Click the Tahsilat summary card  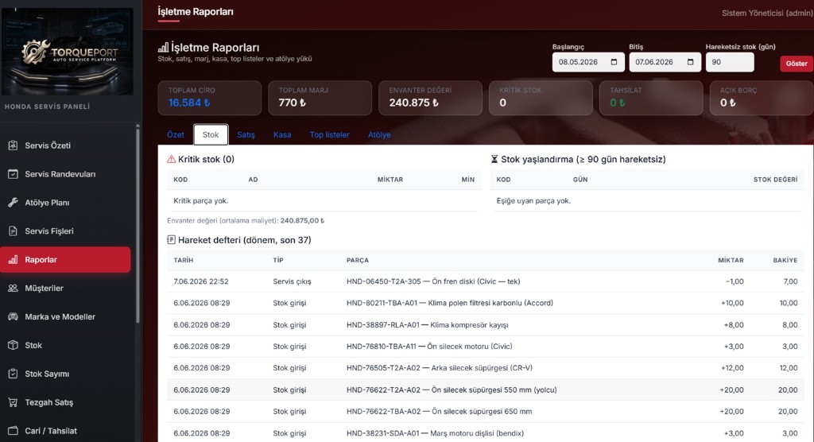(651, 98)
